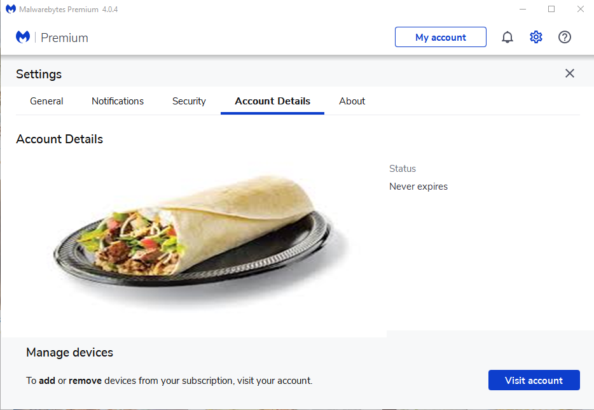Click the Never expires status text
Viewport: 594px width, 410px height.
418,187
